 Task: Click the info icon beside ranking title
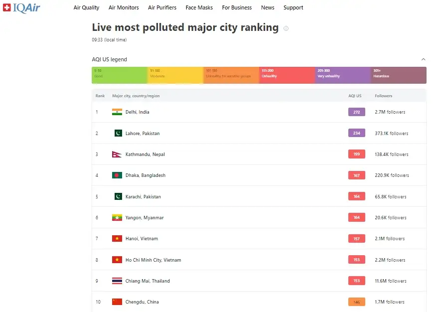(286, 28)
